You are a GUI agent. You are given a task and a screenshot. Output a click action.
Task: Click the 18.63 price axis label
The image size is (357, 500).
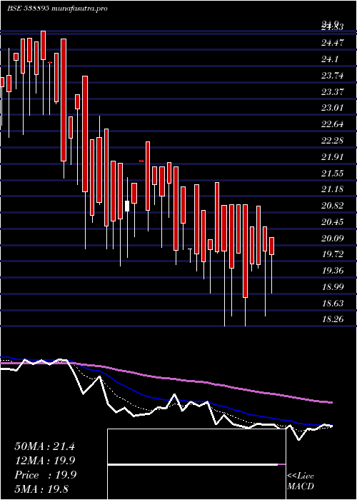pos(333,304)
